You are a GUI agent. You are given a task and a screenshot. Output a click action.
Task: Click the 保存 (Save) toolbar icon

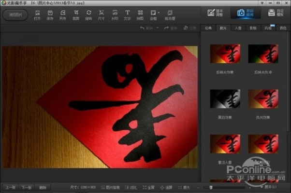coord(50,14)
